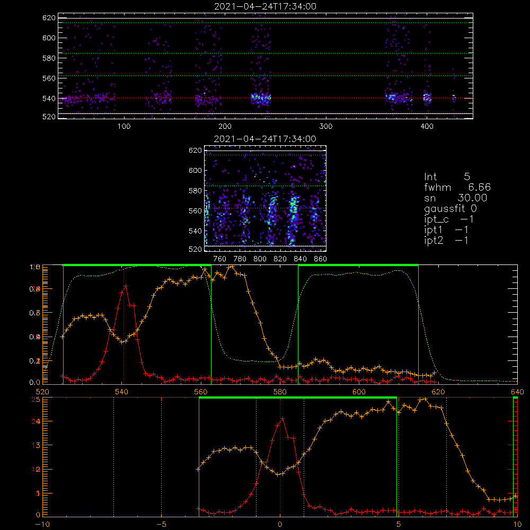Click x-axis label 860 on middle image
This screenshot has height=530, width=530.
click(321, 259)
